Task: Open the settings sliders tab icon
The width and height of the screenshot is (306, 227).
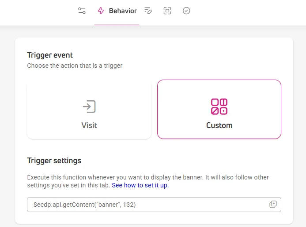Action: pos(82,11)
